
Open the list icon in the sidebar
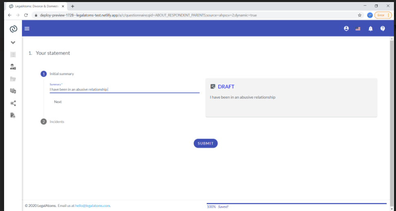(13, 55)
